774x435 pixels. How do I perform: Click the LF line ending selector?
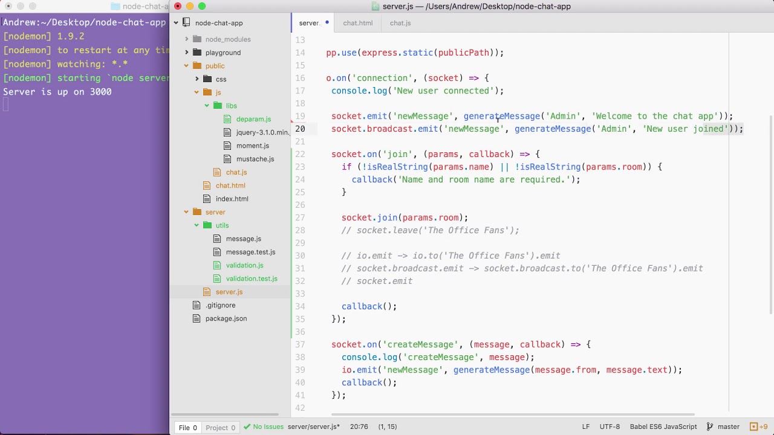585,427
